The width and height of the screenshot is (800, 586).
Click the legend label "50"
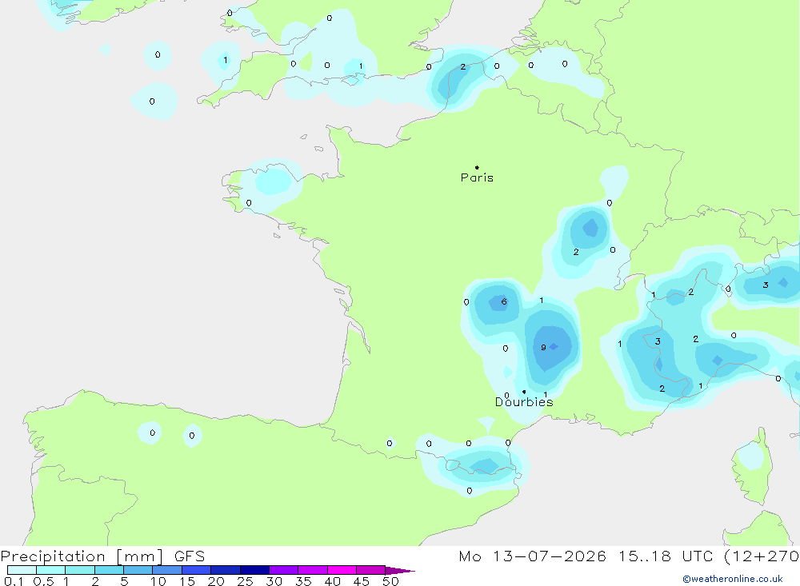click(x=391, y=581)
